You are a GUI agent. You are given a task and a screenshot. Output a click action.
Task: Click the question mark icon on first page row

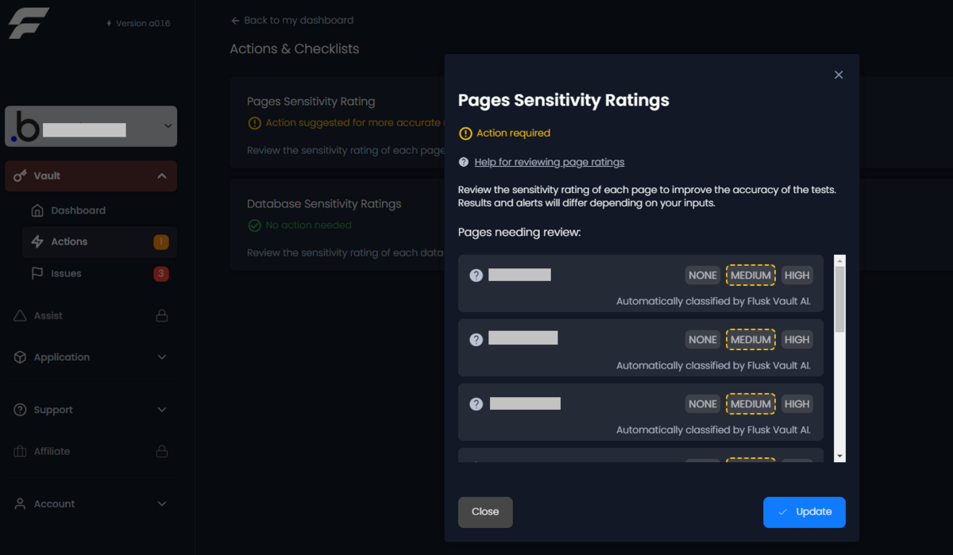coord(476,276)
